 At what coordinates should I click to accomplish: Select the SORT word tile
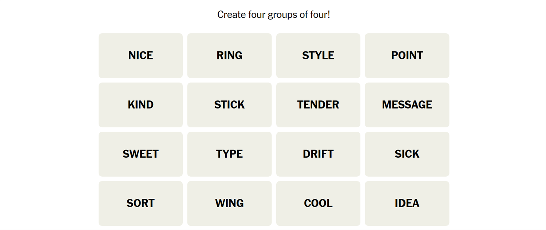[x=141, y=203]
